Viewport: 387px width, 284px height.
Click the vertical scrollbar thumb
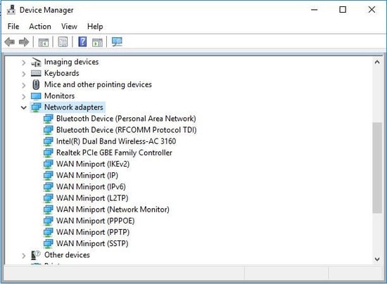pos(377,167)
